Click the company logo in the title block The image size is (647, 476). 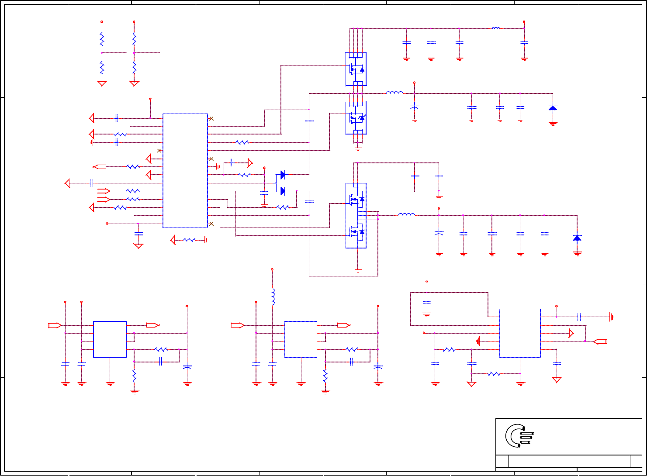tap(519, 436)
